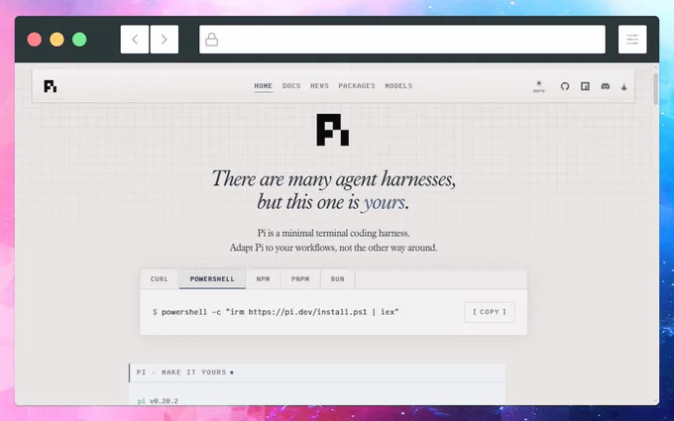Click the rightmost navbar diamond-pin icon
This screenshot has height=421, width=674.
(623, 86)
